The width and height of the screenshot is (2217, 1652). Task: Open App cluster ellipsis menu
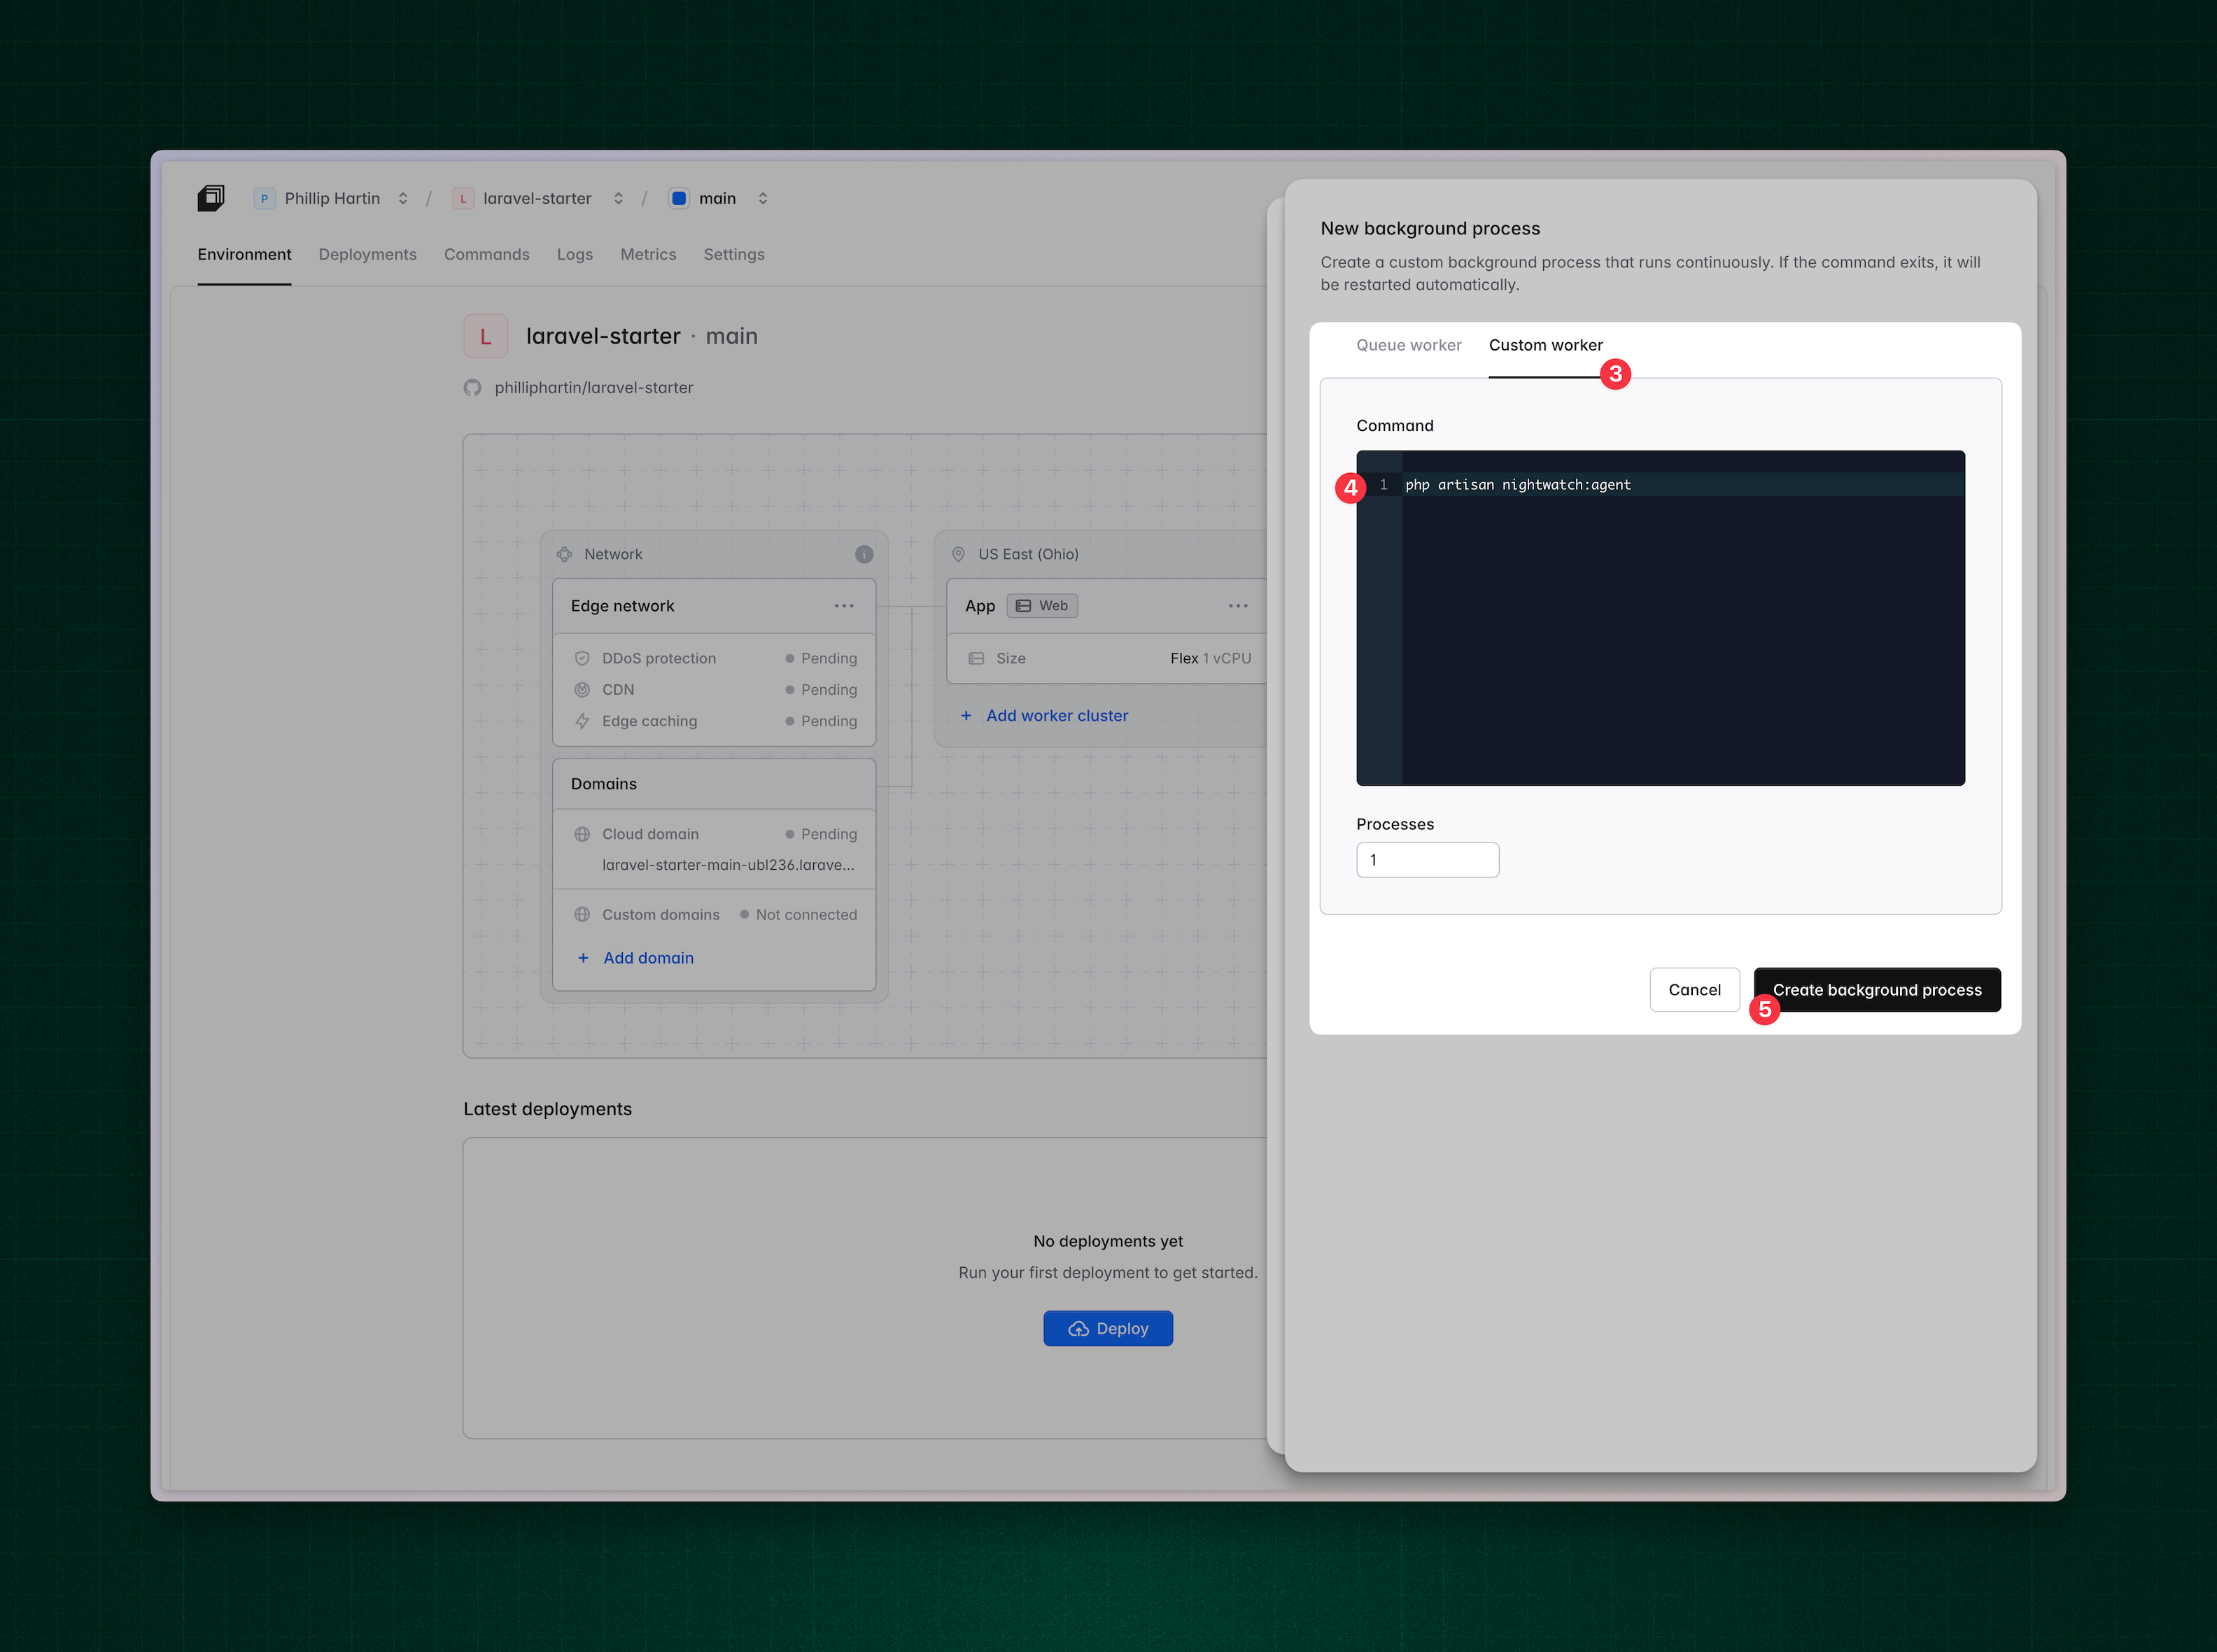(1238, 606)
